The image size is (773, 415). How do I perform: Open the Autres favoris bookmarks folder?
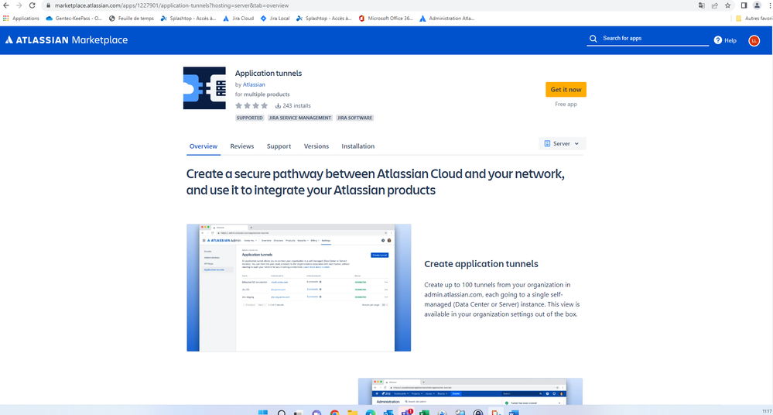[x=754, y=19]
